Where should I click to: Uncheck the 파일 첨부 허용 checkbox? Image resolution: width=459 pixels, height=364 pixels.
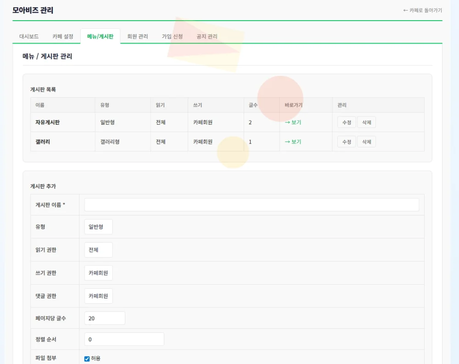(87, 359)
